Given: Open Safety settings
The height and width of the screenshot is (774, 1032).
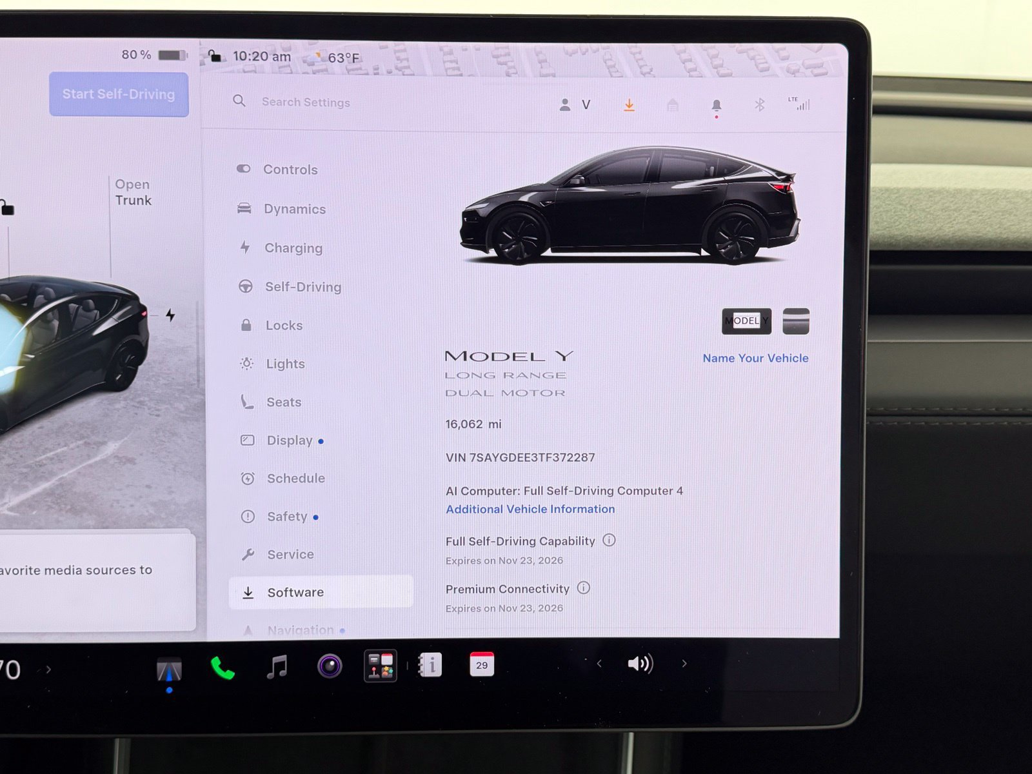Looking at the screenshot, I should 279,516.
